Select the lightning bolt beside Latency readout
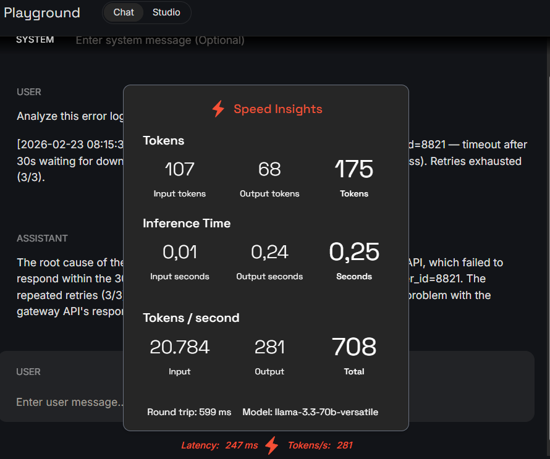The width and height of the screenshot is (550, 459). click(x=272, y=445)
